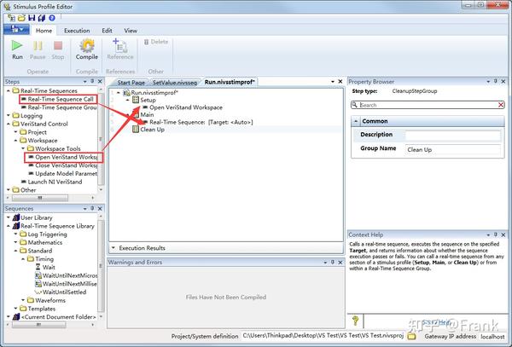Close the active document tab
The height and width of the screenshot is (347, 512).
[340, 82]
